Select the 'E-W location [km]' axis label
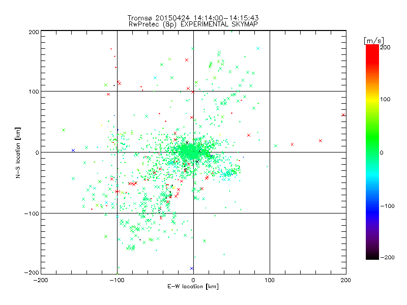The height and width of the screenshot is (305, 407). (x=193, y=287)
